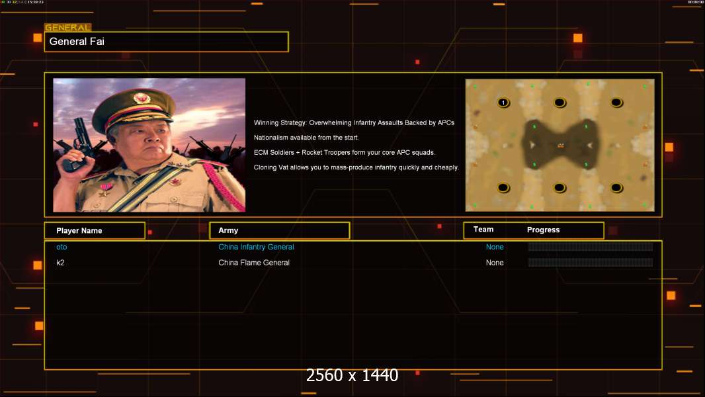Click ECM Soldiers + Rocket Troopers line
This screenshot has width=705, height=397.
(345, 152)
